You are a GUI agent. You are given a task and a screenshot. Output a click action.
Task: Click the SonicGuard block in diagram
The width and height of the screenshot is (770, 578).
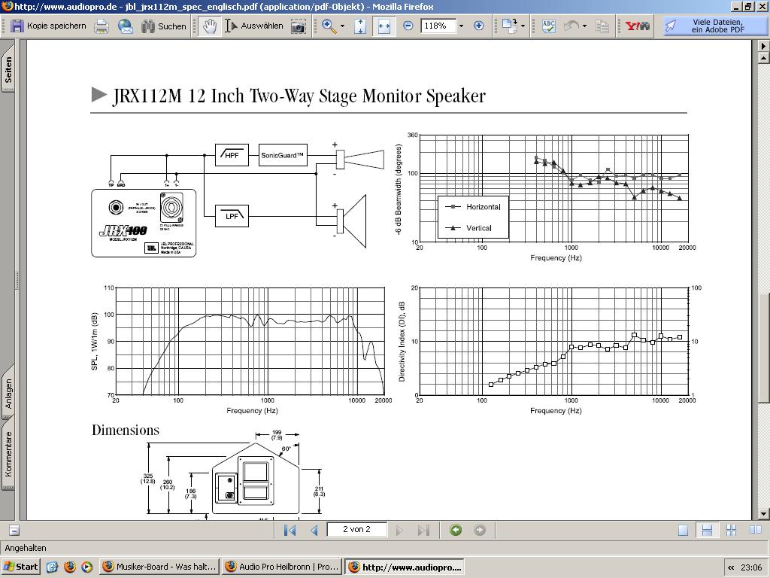coord(283,155)
